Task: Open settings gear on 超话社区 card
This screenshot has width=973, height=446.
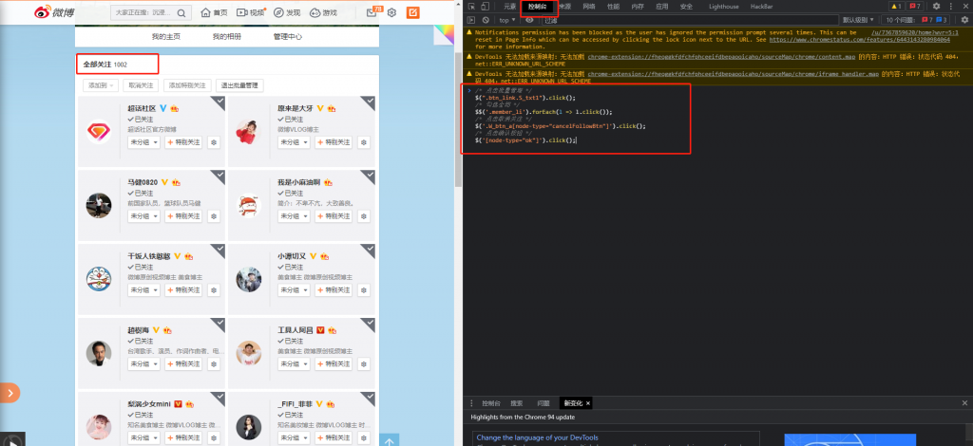Action: click(x=214, y=142)
